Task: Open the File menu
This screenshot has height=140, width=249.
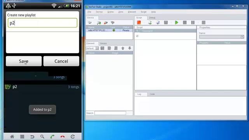Action: pyautogui.click(x=89, y=12)
